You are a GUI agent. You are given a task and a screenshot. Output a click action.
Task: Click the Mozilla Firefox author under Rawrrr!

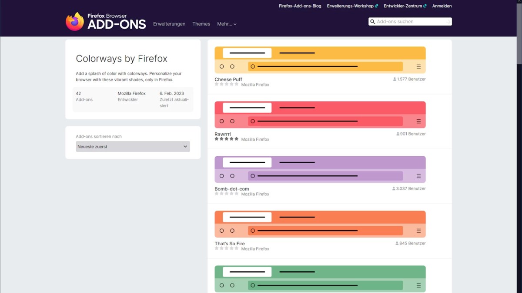[x=255, y=139]
